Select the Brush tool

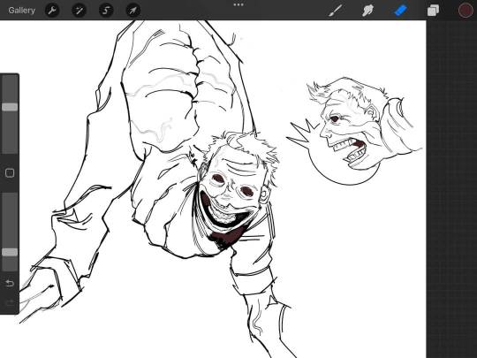[336, 11]
